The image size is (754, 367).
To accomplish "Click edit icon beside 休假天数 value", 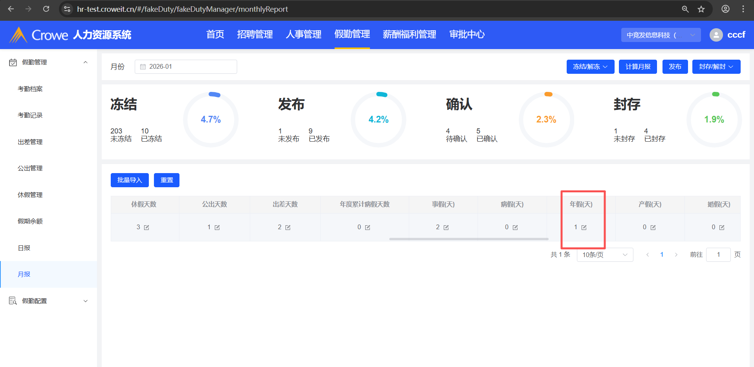I will tap(146, 228).
